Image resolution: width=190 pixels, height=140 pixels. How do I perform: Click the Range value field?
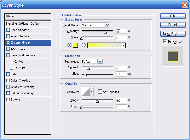click(121, 100)
